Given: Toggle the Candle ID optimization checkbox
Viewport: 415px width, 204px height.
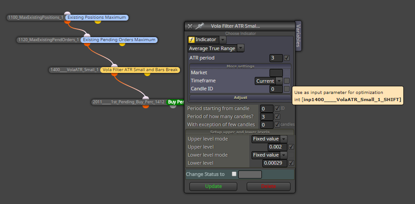Looking at the screenshot, I should [x=287, y=89].
